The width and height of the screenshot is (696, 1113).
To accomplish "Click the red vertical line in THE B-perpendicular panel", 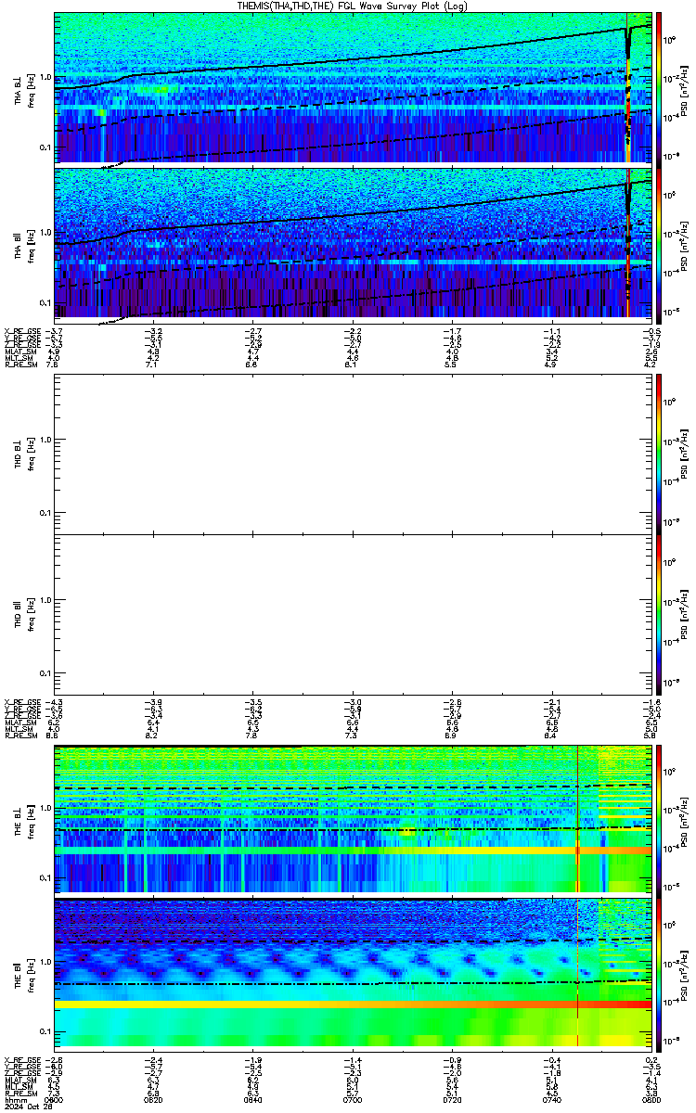I will 577,820.
